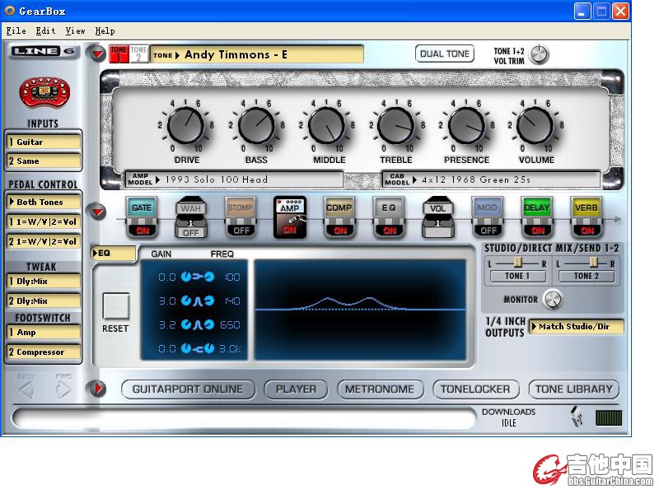Image resolution: width=659 pixels, height=494 pixels.
Task: Select Footswitch 2 Compressor field
Action: [x=44, y=352]
